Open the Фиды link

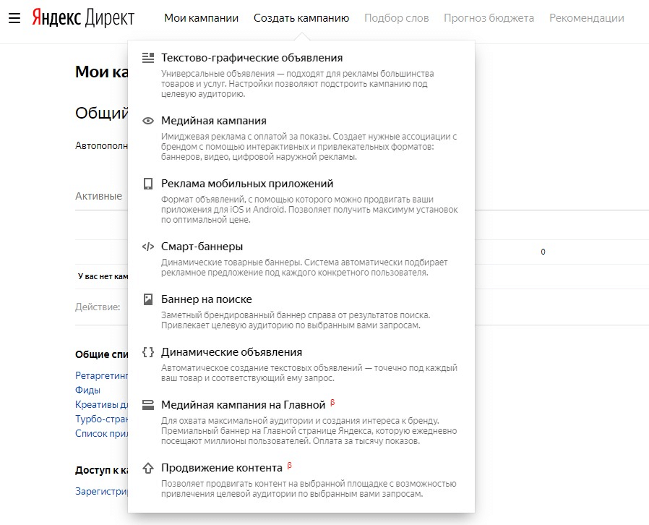pos(87,390)
